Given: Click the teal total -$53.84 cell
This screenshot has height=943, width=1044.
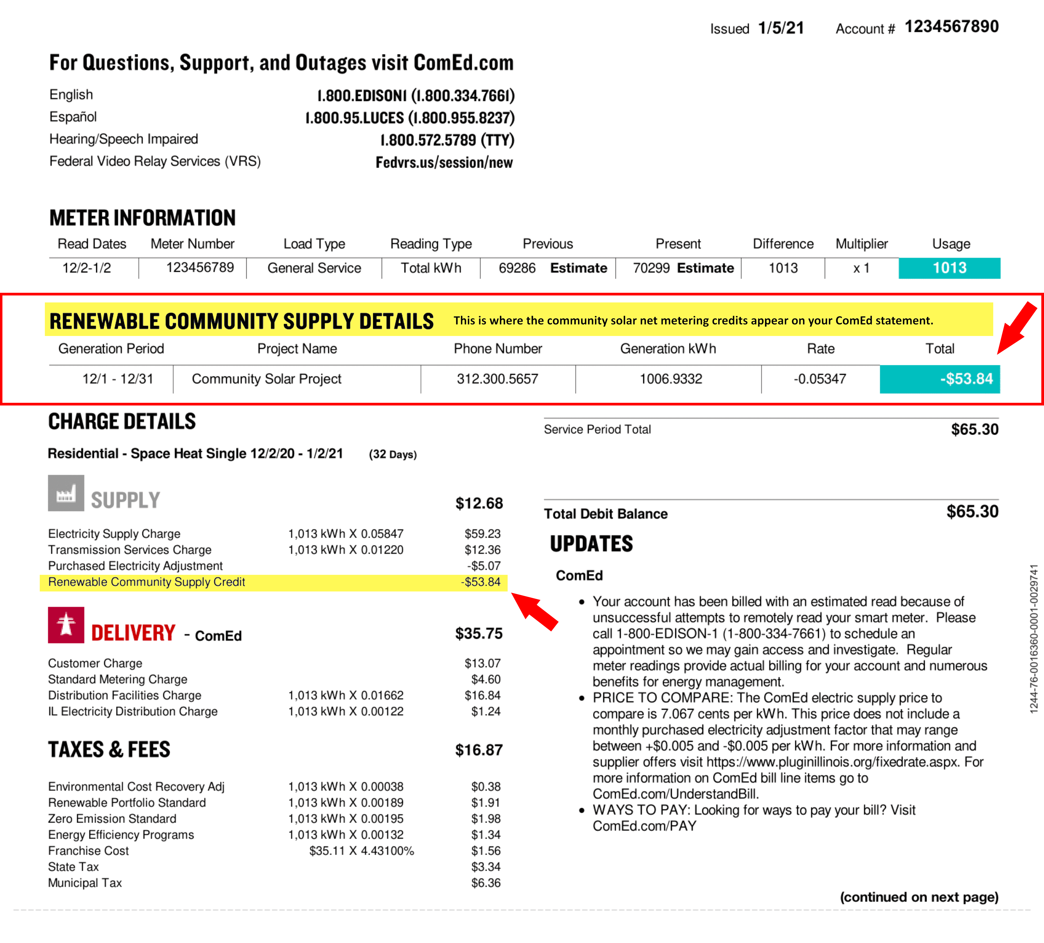Looking at the screenshot, I should 940,379.
